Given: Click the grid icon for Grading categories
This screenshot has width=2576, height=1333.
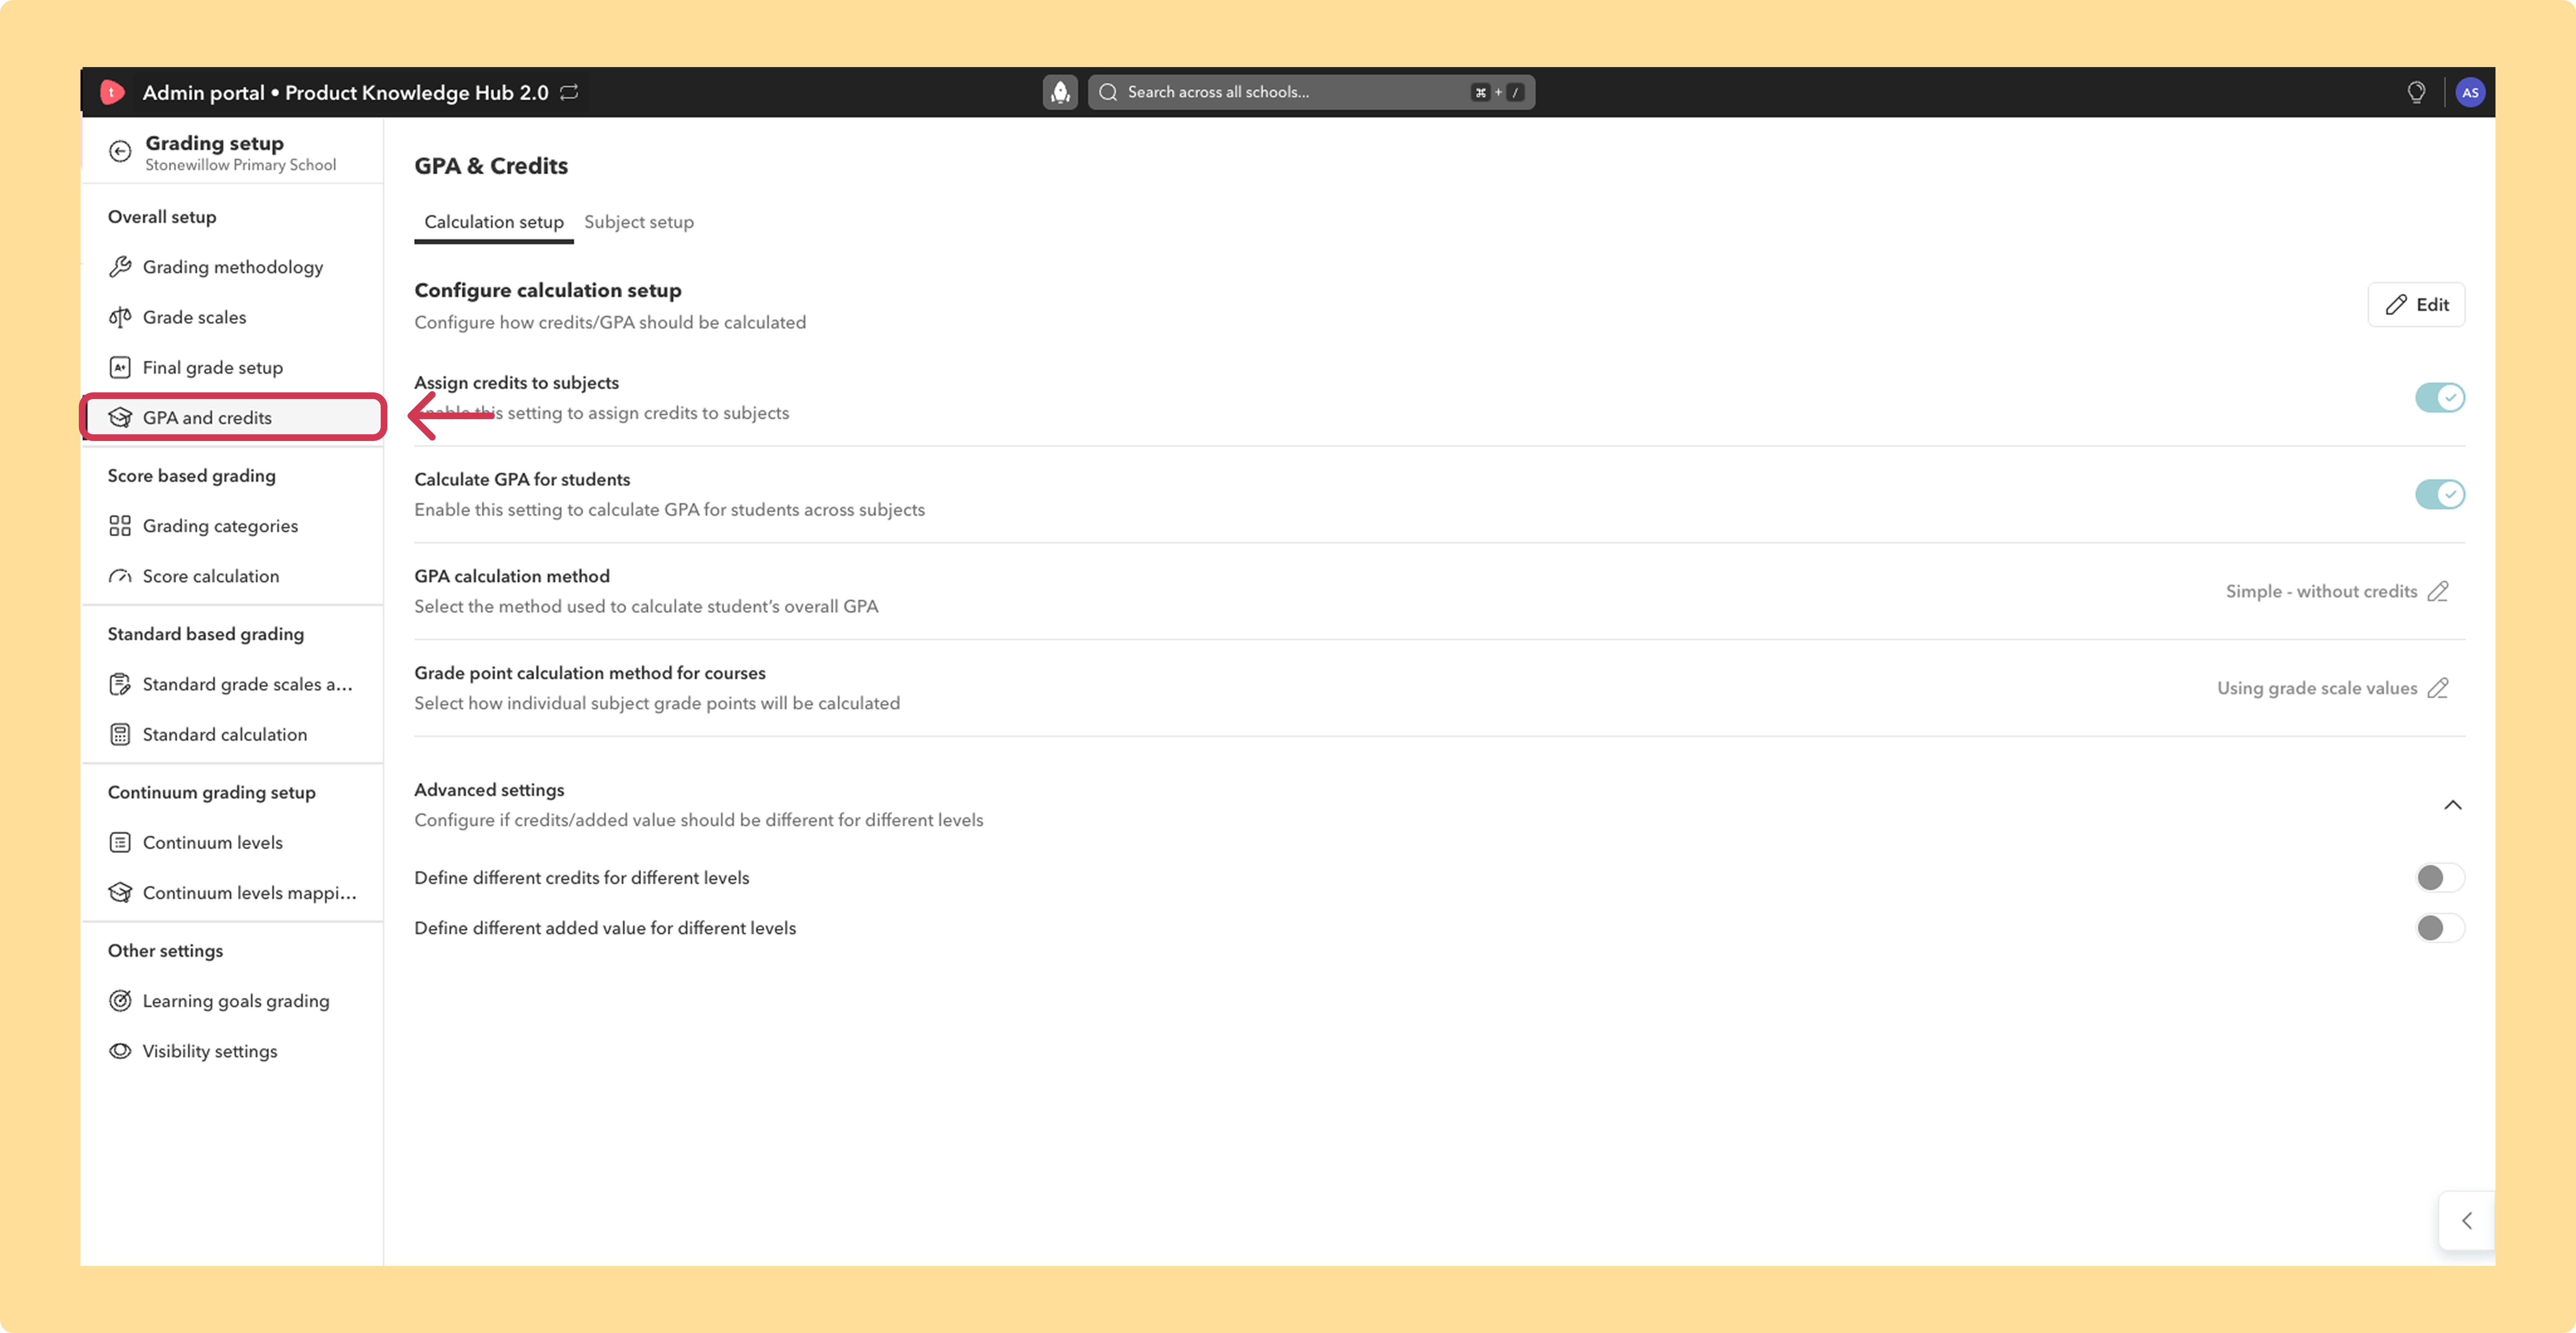Looking at the screenshot, I should click(120, 526).
